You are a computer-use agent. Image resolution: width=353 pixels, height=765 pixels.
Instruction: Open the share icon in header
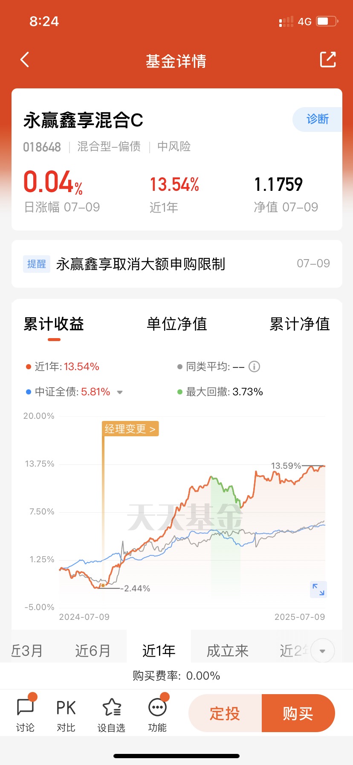(x=328, y=60)
